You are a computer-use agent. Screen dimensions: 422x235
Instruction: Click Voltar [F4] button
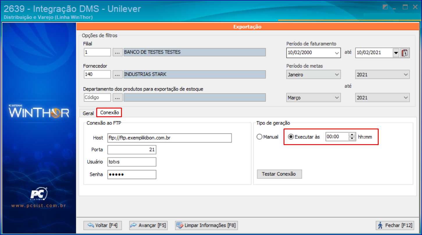102,225
